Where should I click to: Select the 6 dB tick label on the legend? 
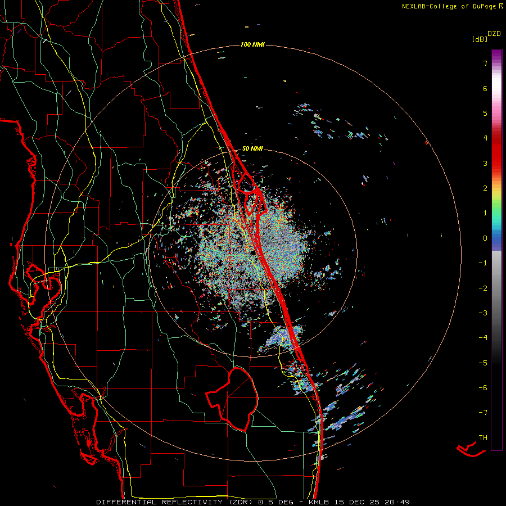[x=485, y=88]
